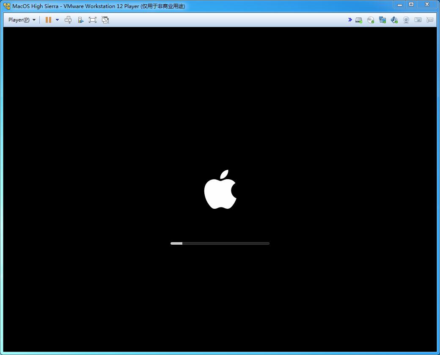Maximize the VMware Player window
This screenshot has width=440, height=355.
coord(411,5)
